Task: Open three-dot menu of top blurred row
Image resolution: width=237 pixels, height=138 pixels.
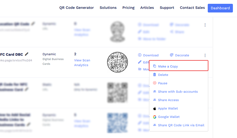Action: coord(205,25)
